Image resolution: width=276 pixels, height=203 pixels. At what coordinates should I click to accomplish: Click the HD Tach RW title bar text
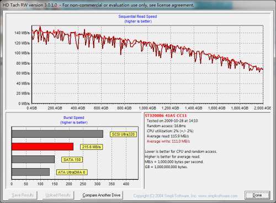pyautogui.click(x=98, y=5)
